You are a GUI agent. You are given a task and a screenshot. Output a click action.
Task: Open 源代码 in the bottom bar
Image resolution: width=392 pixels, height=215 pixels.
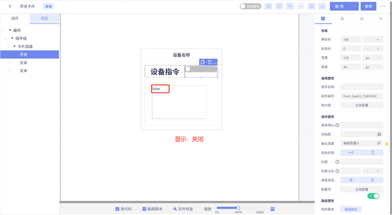(x=123, y=209)
